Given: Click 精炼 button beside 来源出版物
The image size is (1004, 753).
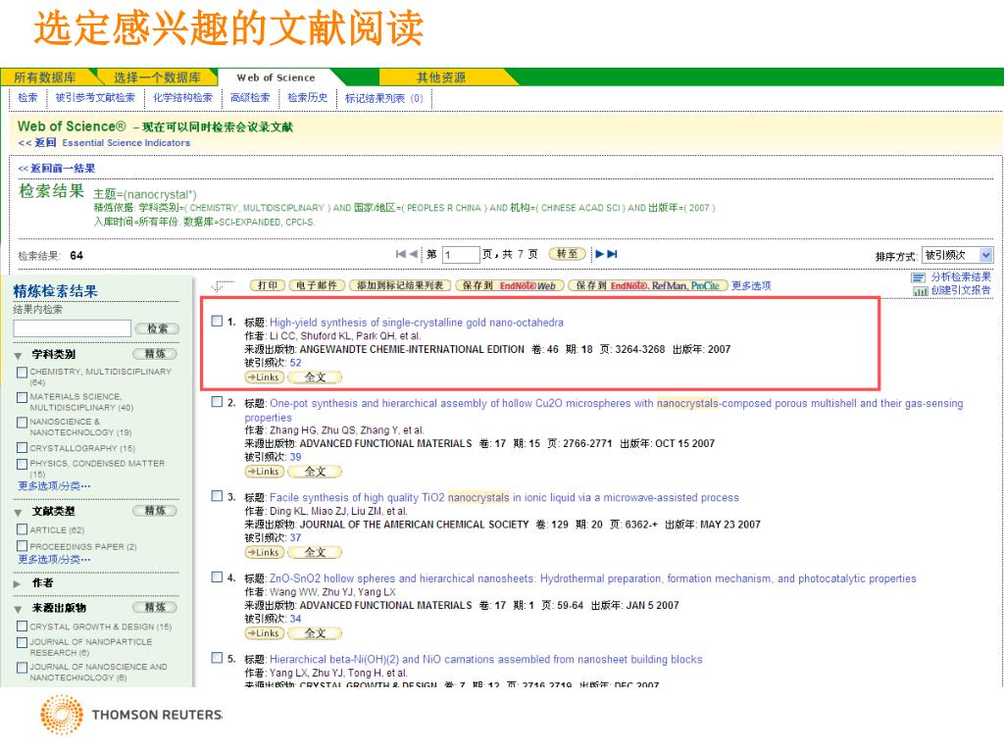Looking at the screenshot, I should [155, 607].
